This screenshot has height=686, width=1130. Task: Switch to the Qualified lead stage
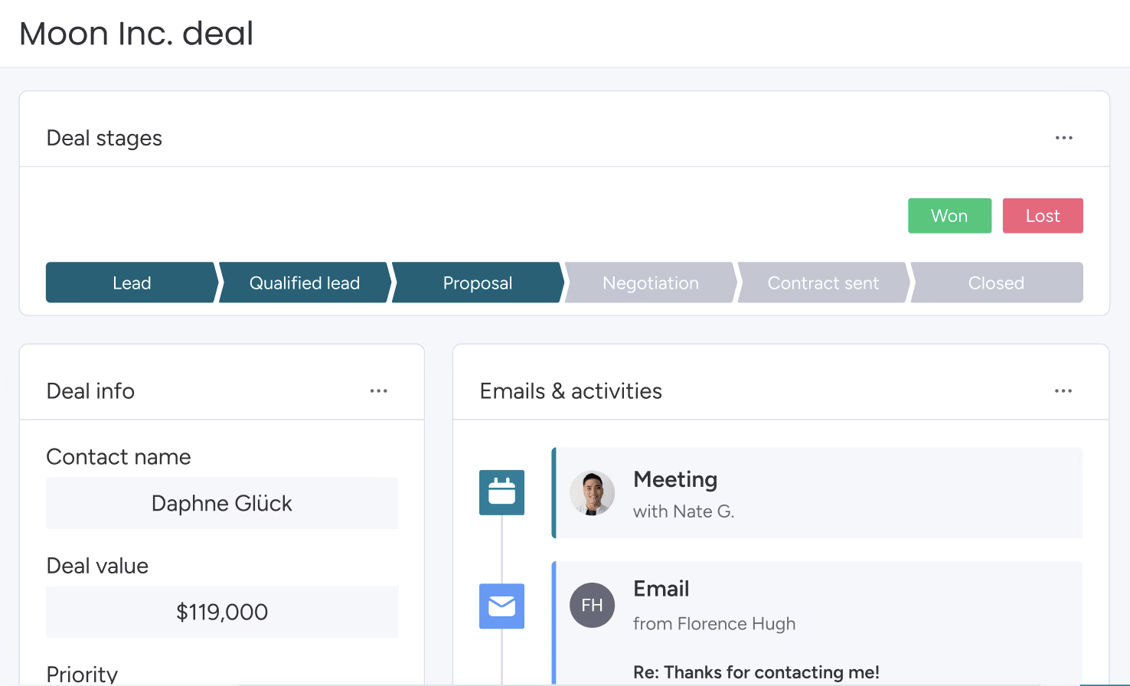pyautogui.click(x=304, y=283)
